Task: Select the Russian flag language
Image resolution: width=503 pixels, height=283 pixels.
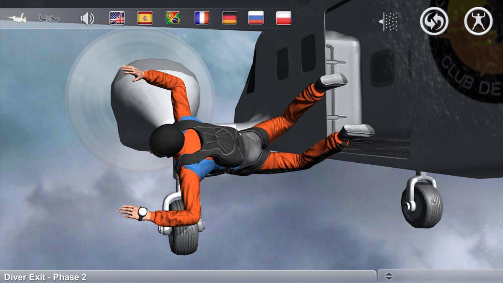Action: [256, 18]
